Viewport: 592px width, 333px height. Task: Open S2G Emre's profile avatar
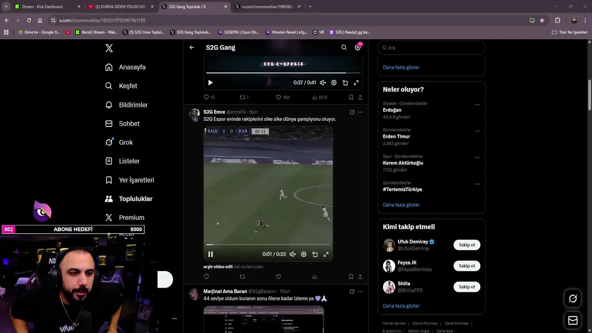(x=195, y=115)
